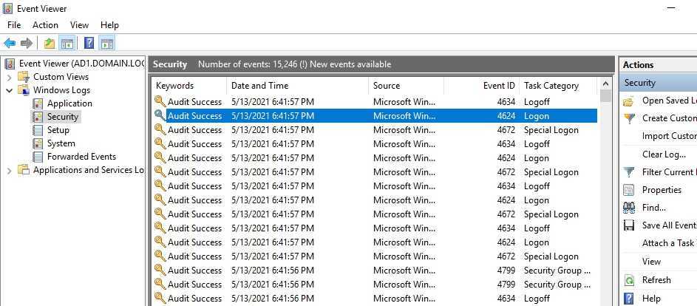Collapse the Windows Logs tree node

tap(9, 90)
